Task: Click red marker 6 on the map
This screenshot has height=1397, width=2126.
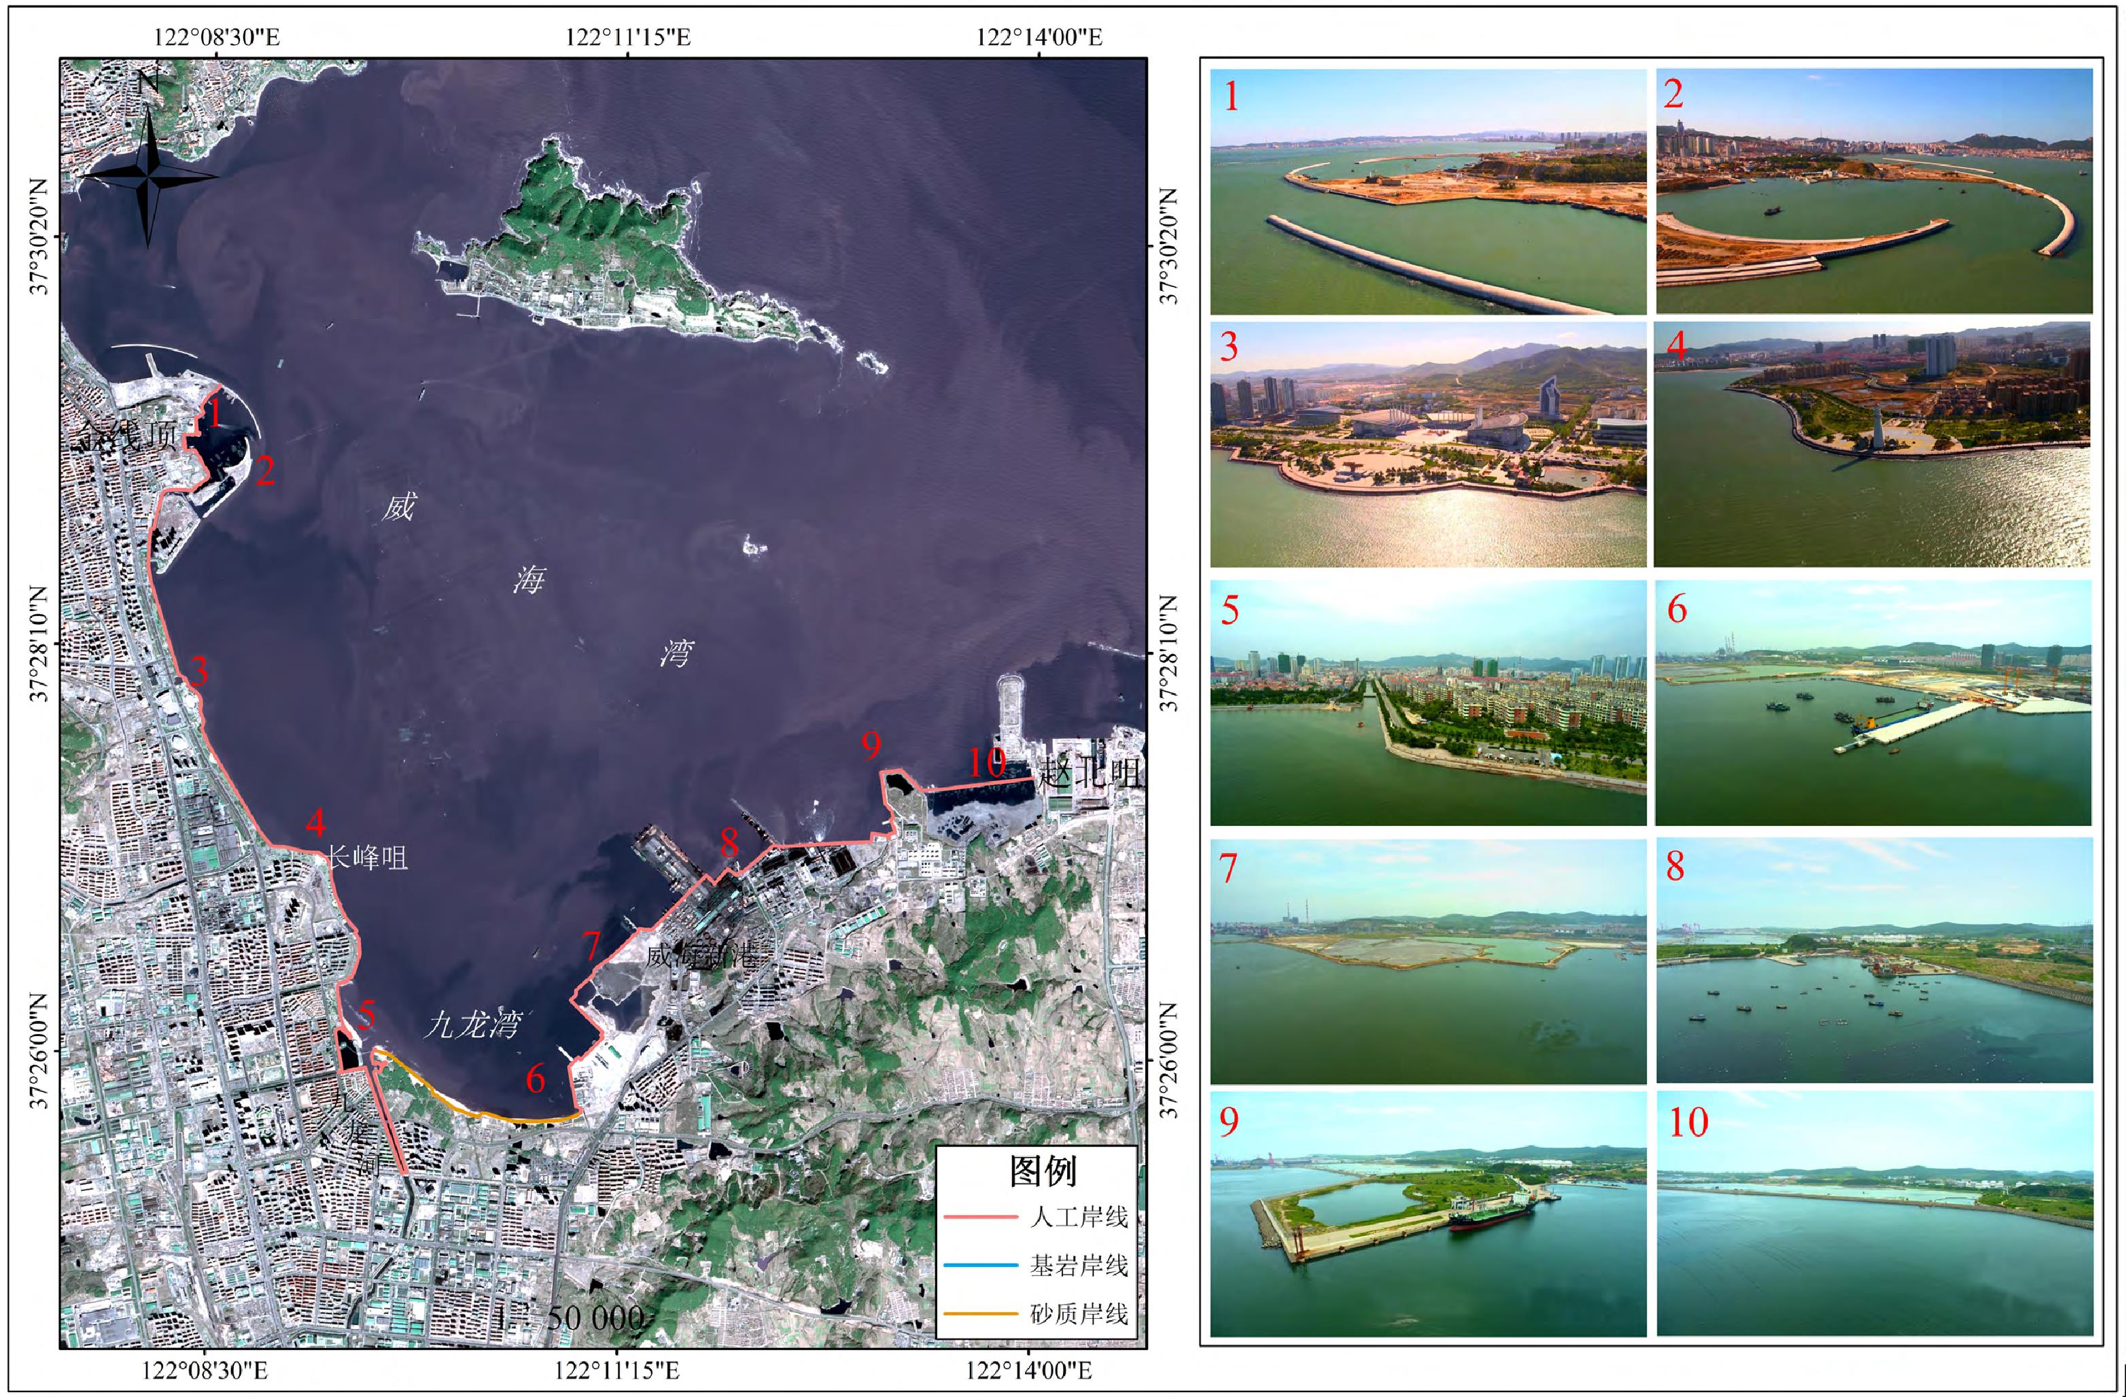Action: tap(535, 1079)
